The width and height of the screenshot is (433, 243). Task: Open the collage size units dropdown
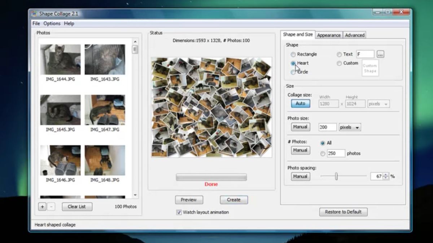[x=378, y=104]
